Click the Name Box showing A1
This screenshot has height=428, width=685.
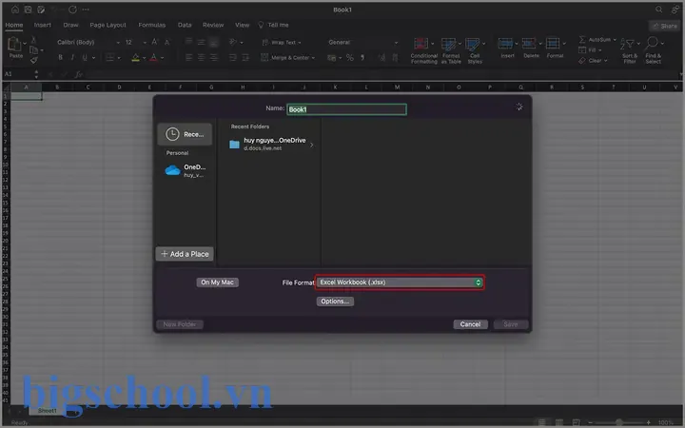(x=18, y=74)
